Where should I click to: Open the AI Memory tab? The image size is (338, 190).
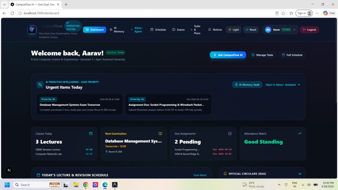coord(117,29)
